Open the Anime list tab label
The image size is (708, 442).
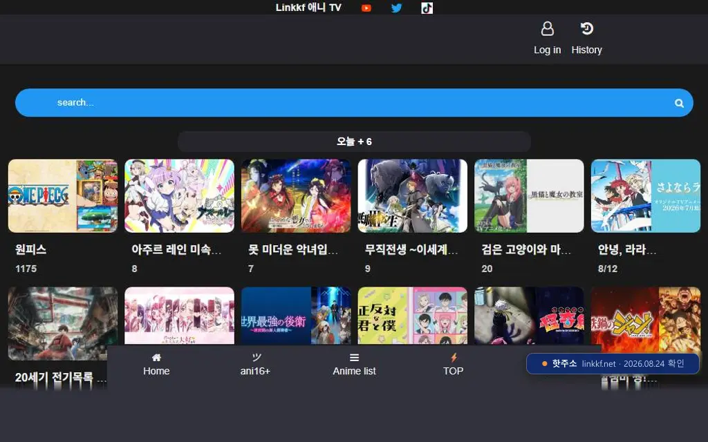click(354, 371)
